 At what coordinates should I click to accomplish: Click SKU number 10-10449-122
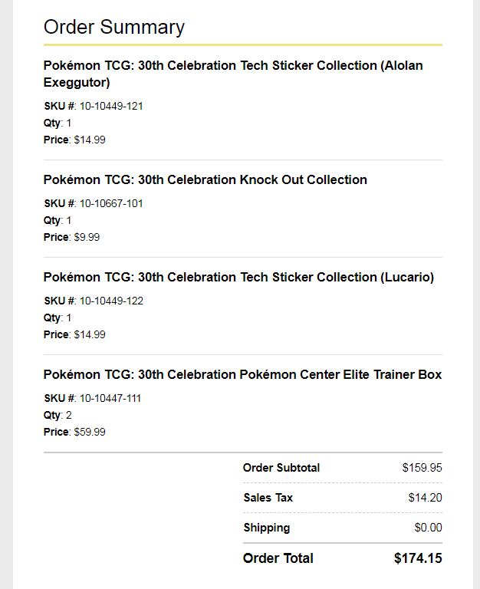tap(111, 301)
